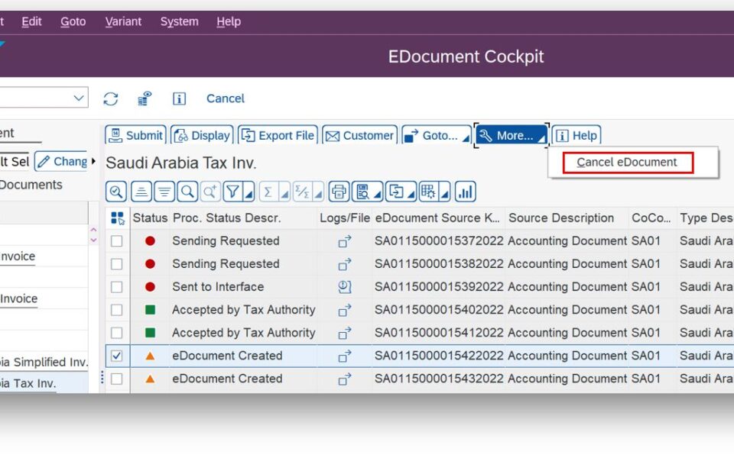Uncheck the selected row SA0115000015422022
734x461 pixels.
click(116, 356)
